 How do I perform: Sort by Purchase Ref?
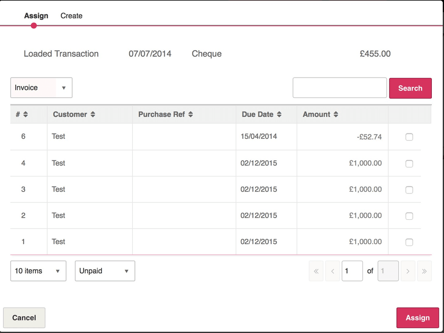[x=166, y=114]
